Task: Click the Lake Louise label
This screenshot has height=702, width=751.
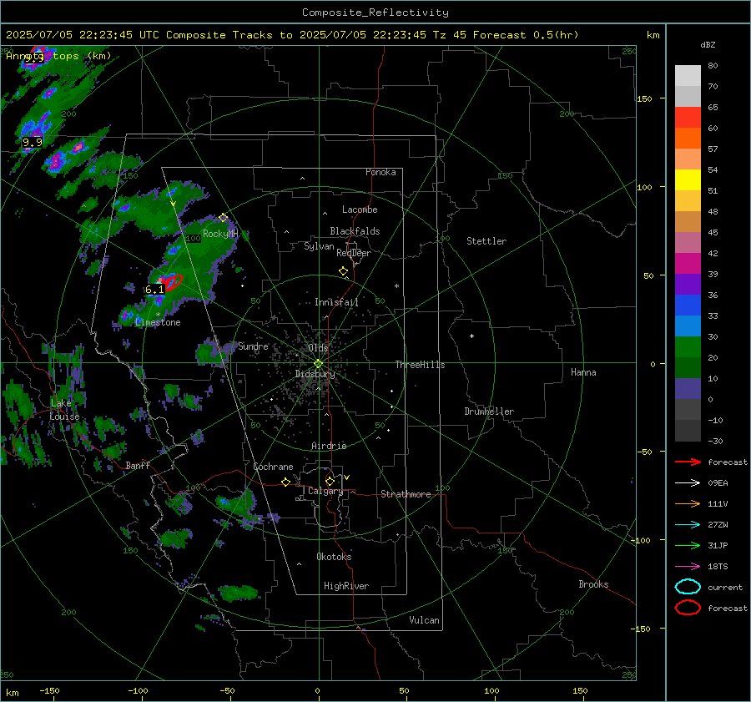Action: (x=64, y=410)
